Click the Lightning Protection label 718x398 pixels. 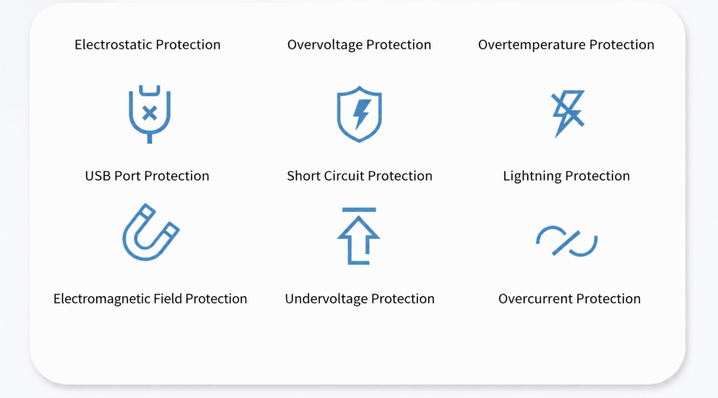[566, 176]
